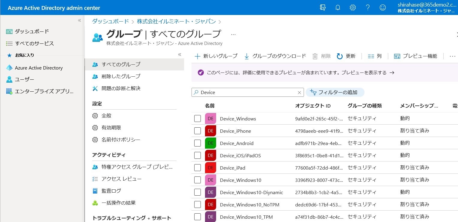Viewport: 458px width, 222px height.
Task: Clear the search box with X
Action: (x=299, y=93)
